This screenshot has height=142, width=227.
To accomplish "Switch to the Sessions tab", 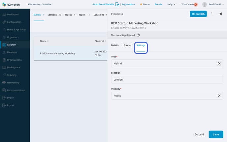I will [54, 15].
